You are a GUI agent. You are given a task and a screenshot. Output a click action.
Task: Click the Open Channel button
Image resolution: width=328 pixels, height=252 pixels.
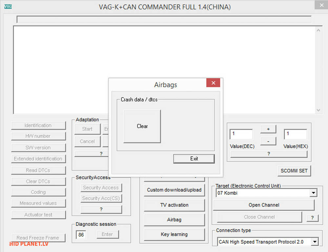[264, 205]
